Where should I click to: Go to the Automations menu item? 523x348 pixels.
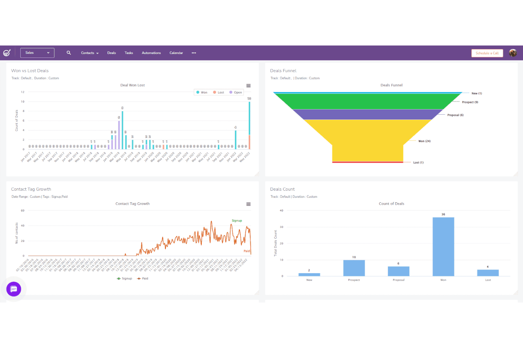(x=151, y=53)
